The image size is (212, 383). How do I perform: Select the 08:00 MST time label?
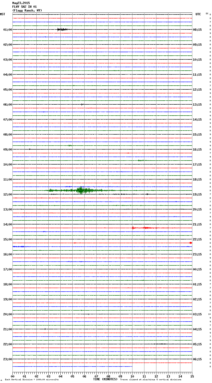coord(8,135)
